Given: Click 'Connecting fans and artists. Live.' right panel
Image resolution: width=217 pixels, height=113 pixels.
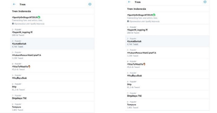Looking at the screenshot, I should tap(142, 18).
